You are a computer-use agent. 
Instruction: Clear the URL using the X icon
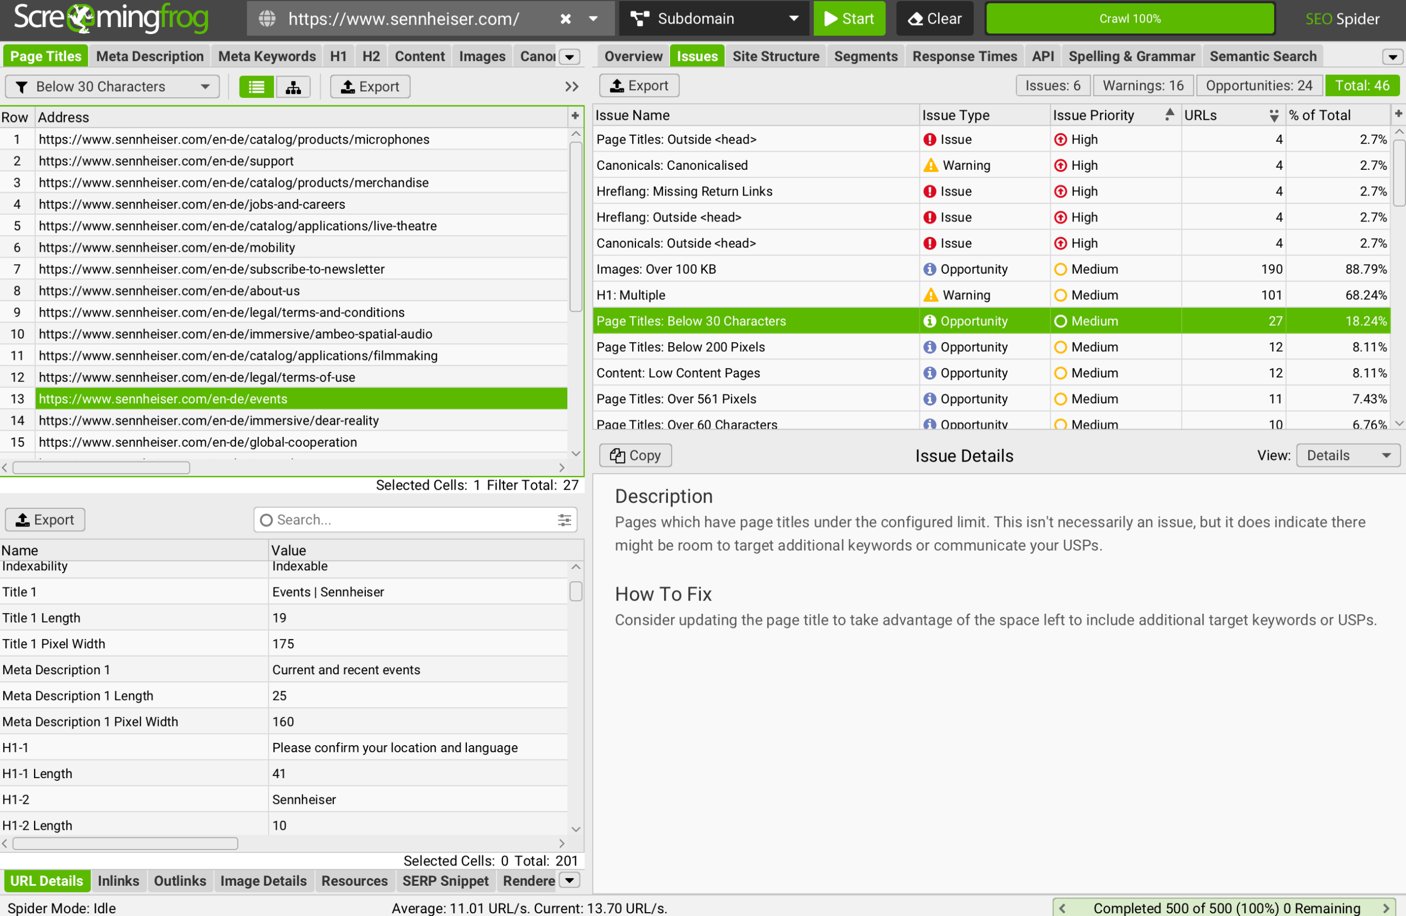(565, 18)
